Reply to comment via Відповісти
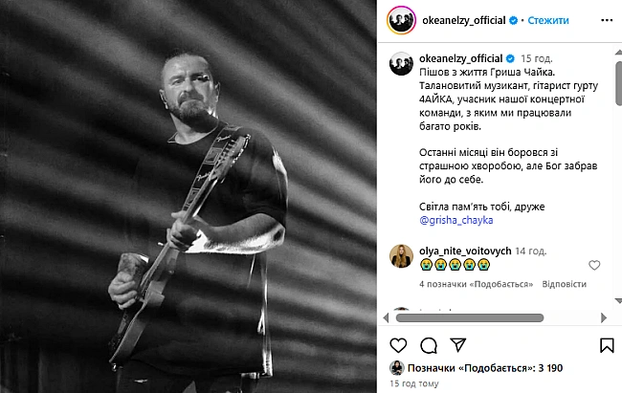Screen dimensions: 622x393 (564, 284)
